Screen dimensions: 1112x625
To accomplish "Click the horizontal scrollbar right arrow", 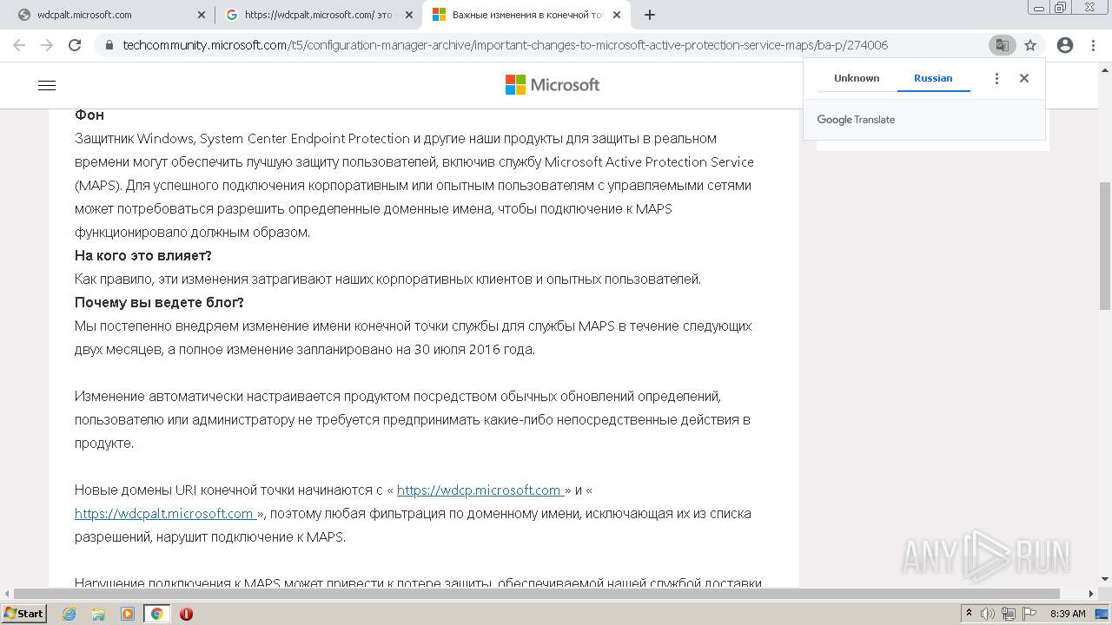I will point(1092,594).
